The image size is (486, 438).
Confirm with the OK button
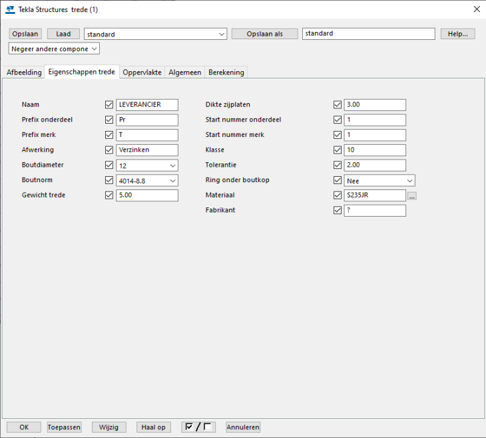[24, 427]
